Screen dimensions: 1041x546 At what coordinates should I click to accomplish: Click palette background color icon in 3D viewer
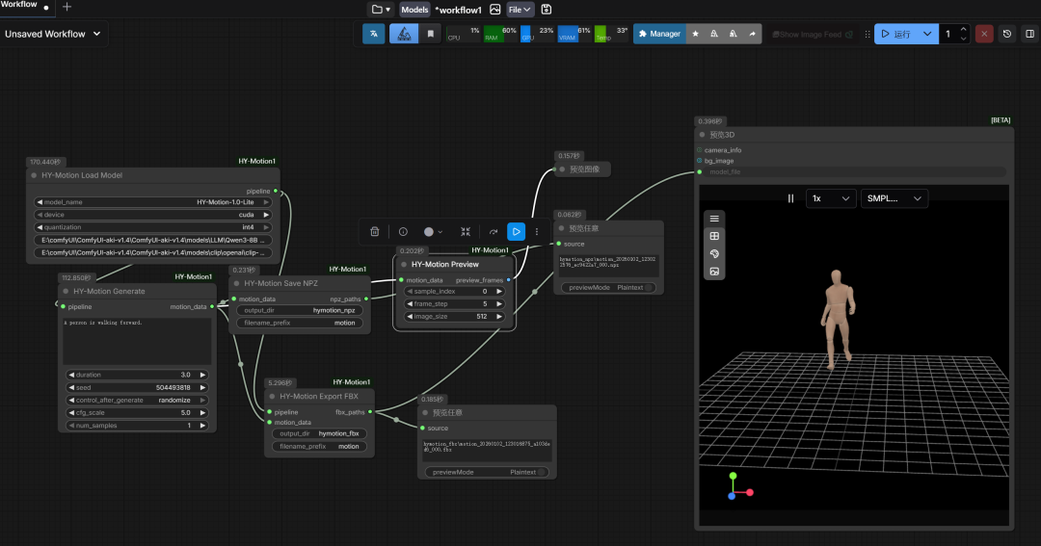714,253
